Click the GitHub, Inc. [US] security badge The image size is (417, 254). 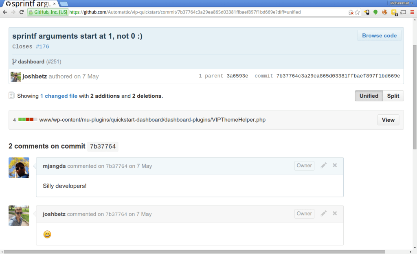48,12
